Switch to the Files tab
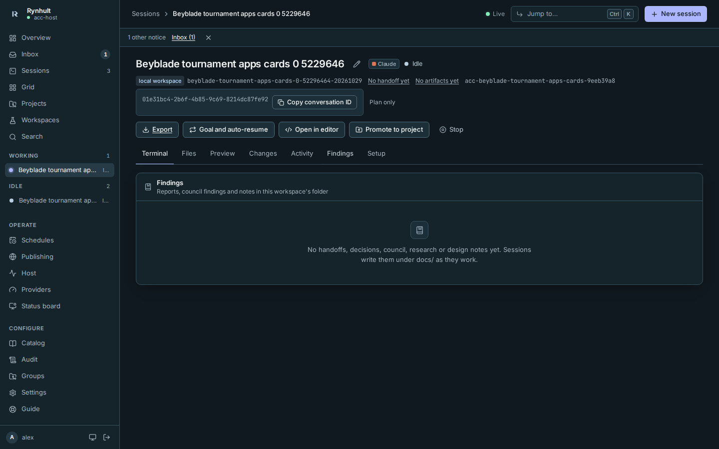Image resolution: width=719 pixels, height=449 pixels. pyautogui.click(x=189, y=154)
